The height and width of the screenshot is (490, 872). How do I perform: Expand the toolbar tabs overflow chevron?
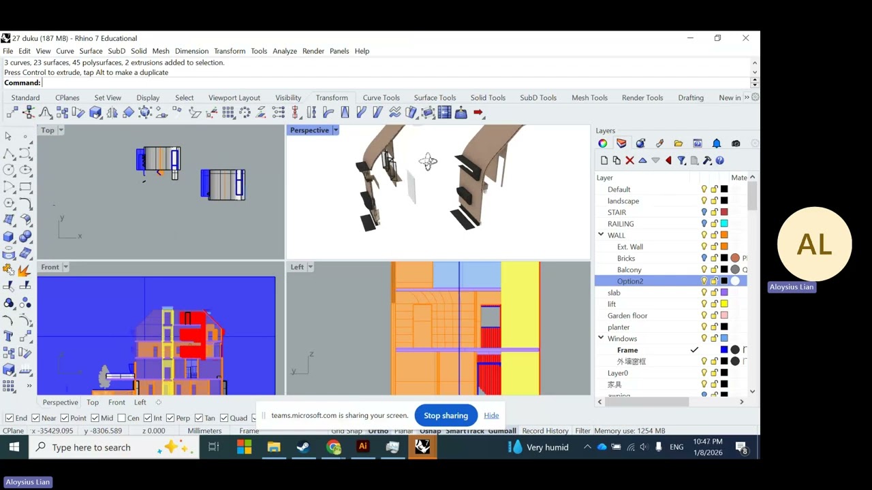click(x=747, y=97)
